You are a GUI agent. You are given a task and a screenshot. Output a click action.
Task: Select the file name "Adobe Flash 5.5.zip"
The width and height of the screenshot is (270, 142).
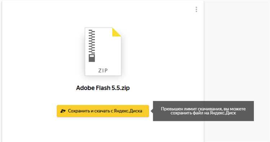pyautogui.click(x=103, y=88)
